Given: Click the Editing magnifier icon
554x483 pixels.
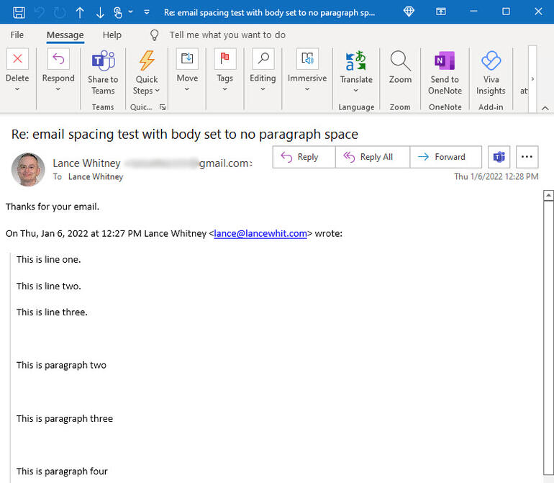Looking at the screenshot, I should 263,59.
